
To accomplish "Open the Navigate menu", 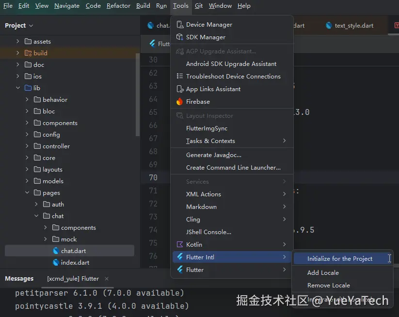I will [67, 6].
